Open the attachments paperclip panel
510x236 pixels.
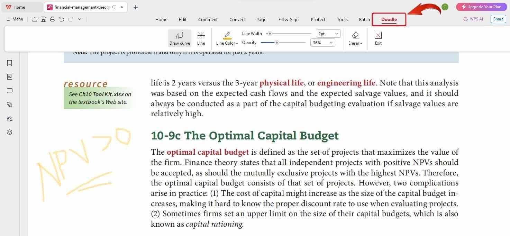pos(10,105)
